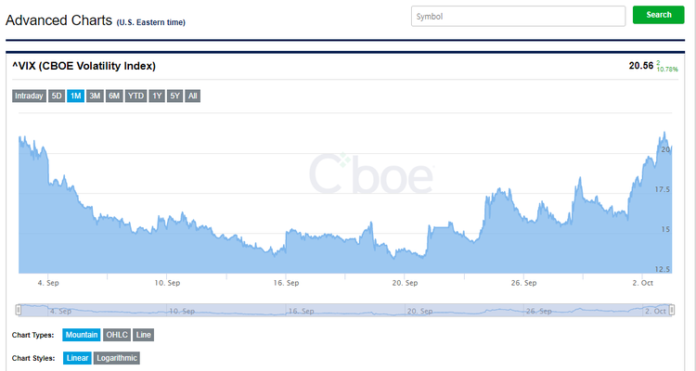Click the 10.78% change percentage
The height and width of the screenshot is (371, 696).
pyautogui.click(x=667, y=70)
